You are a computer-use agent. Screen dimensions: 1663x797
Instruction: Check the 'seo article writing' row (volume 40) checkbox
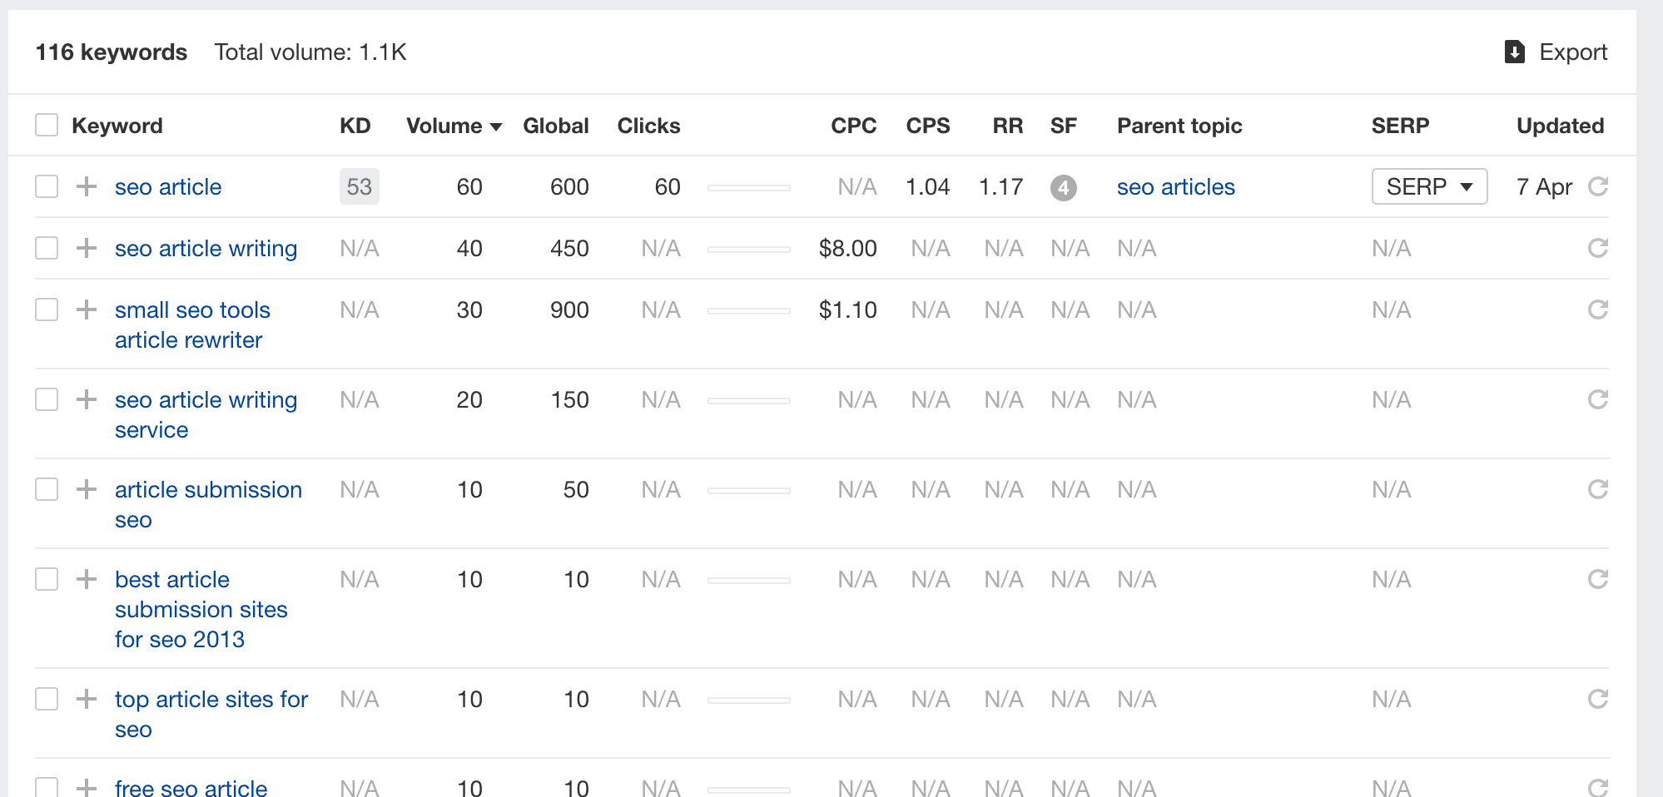coord(47,248)
